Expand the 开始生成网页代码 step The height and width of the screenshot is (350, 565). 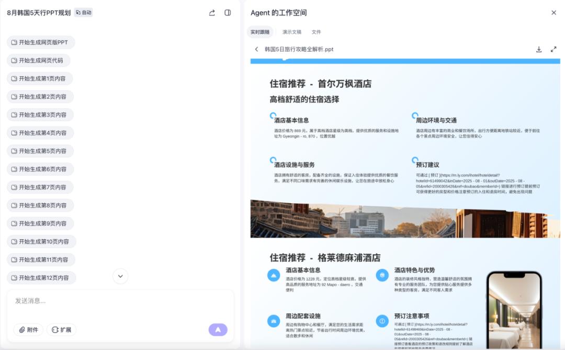click(x=38, y=61)
